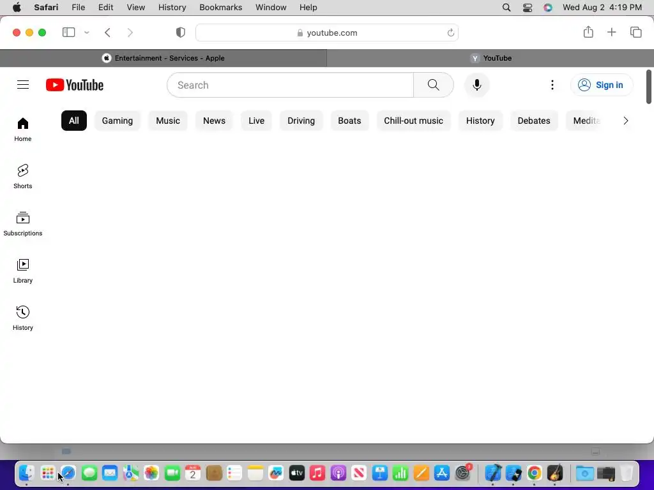Go back to previous page in Safari
This screenshot has height=490, width=654.
[x=107, y=33]
